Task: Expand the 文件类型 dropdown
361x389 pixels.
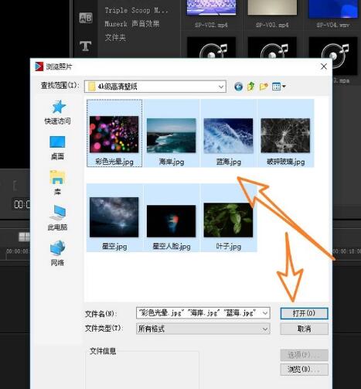Action: [265, 329]
